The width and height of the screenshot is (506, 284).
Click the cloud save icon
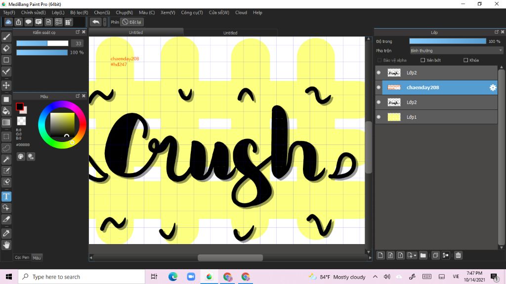click(x=8, y=22)
